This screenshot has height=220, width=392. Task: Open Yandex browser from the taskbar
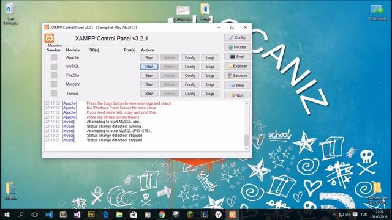pos(219,215)
